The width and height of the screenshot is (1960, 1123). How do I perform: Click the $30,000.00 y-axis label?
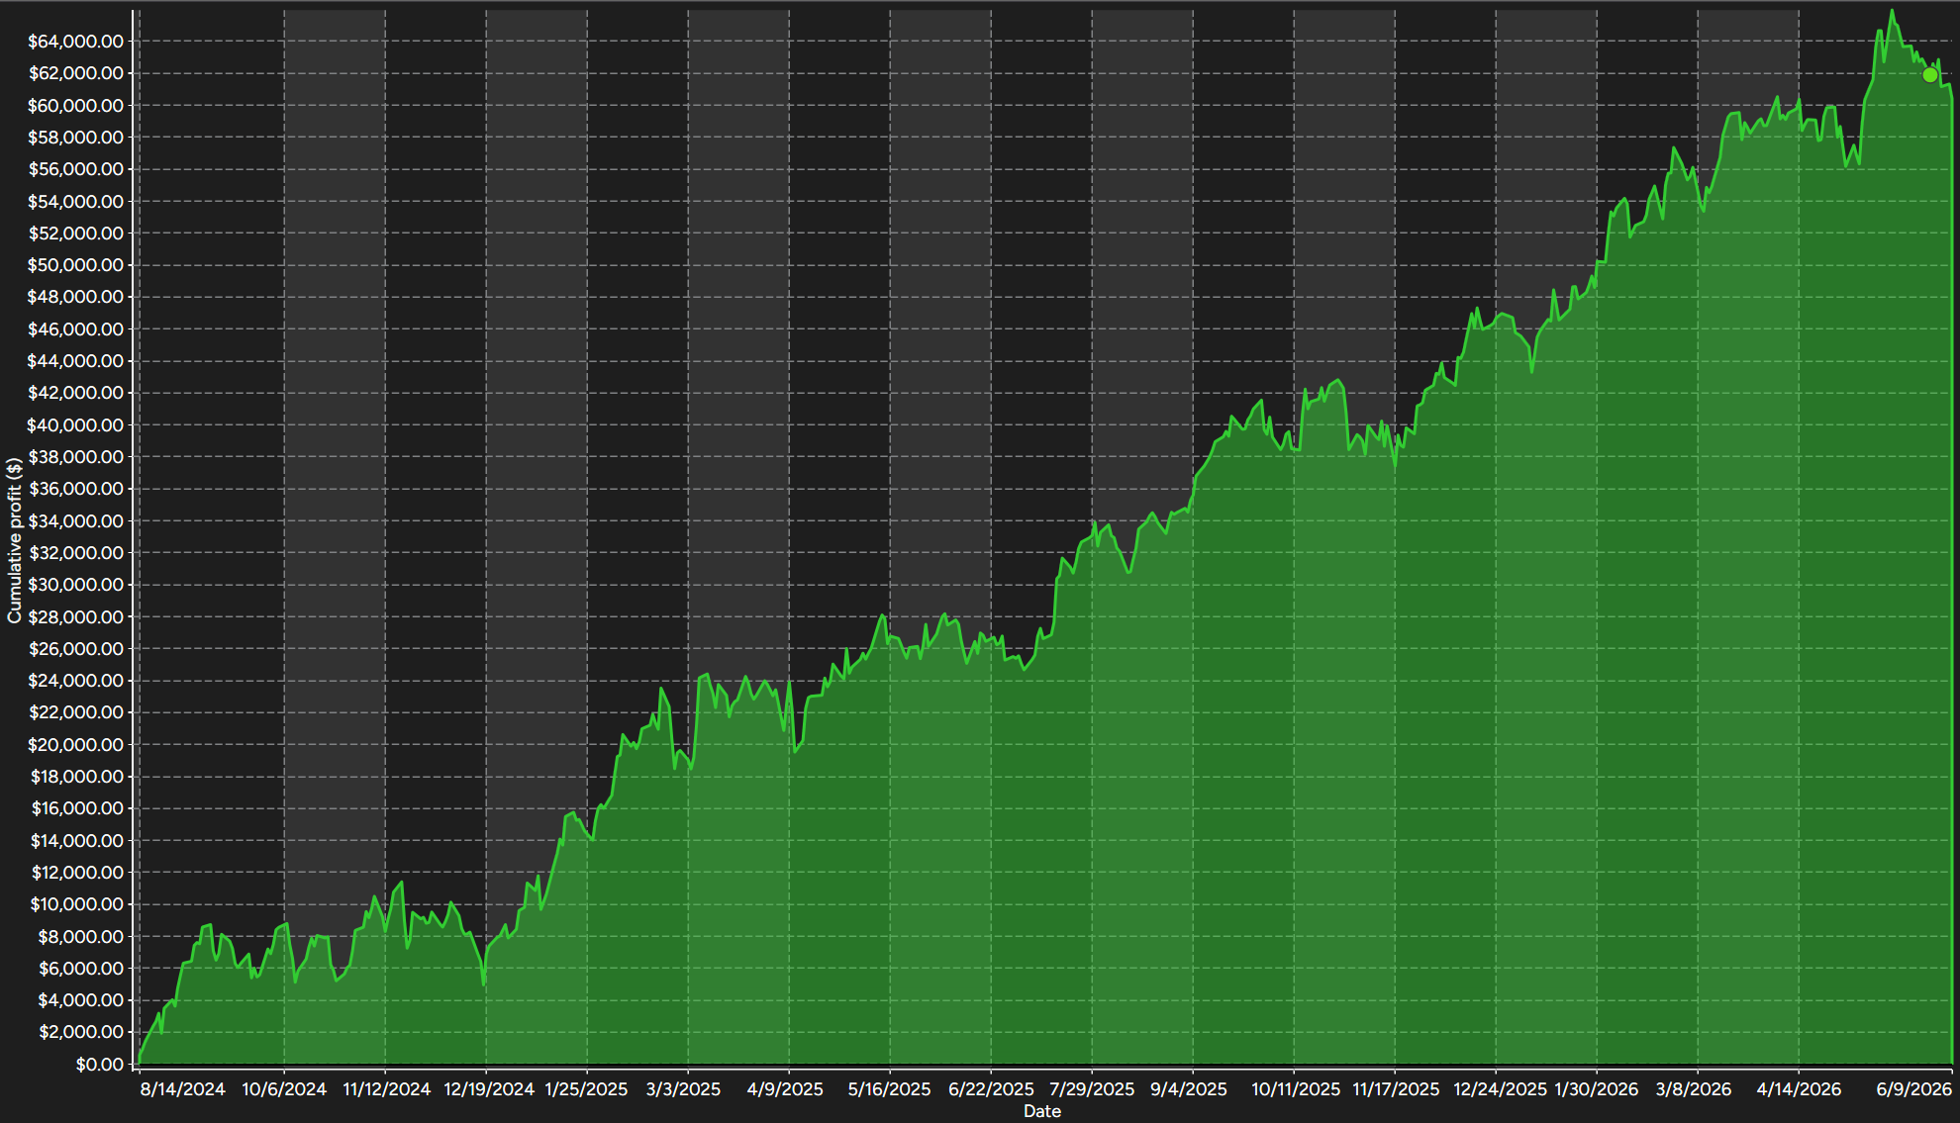(x=76, y=585)
